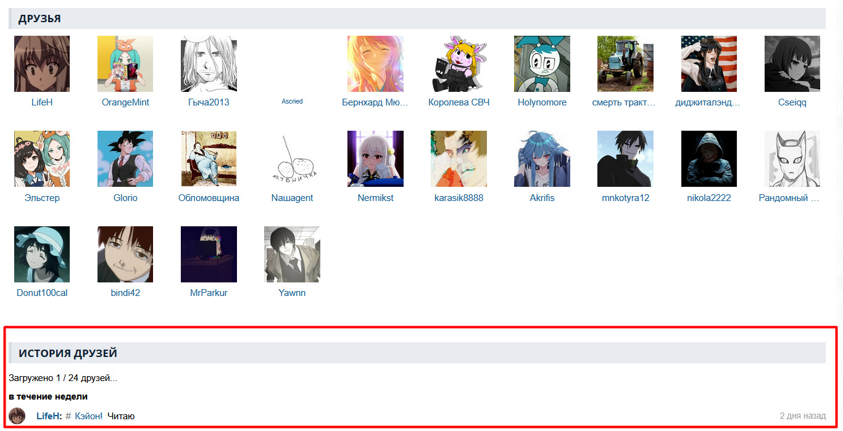
Task: Open the Donut100cal profile link
Action: 42,293
